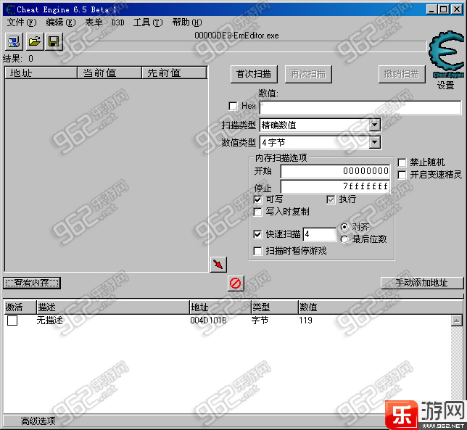The height and width of the screenshot is (430, 467).
Task: Open the 帮助(H) menu
Action: coord(187,22)
